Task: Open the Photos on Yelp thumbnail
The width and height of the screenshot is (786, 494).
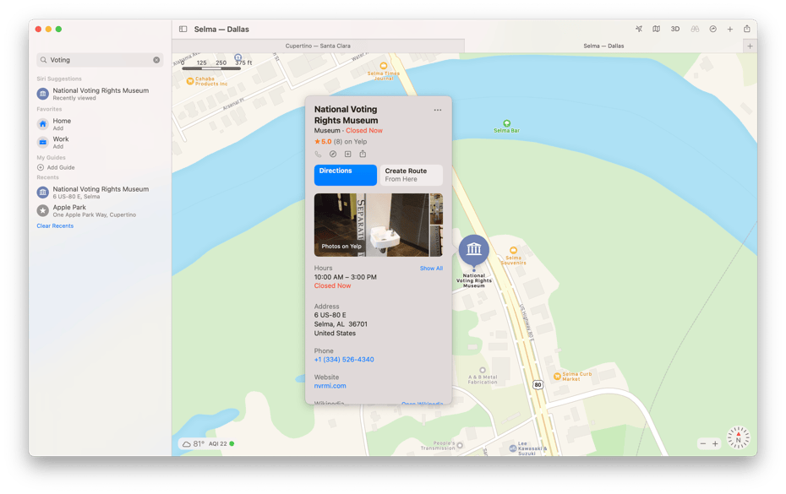Action: pos(371,225)
